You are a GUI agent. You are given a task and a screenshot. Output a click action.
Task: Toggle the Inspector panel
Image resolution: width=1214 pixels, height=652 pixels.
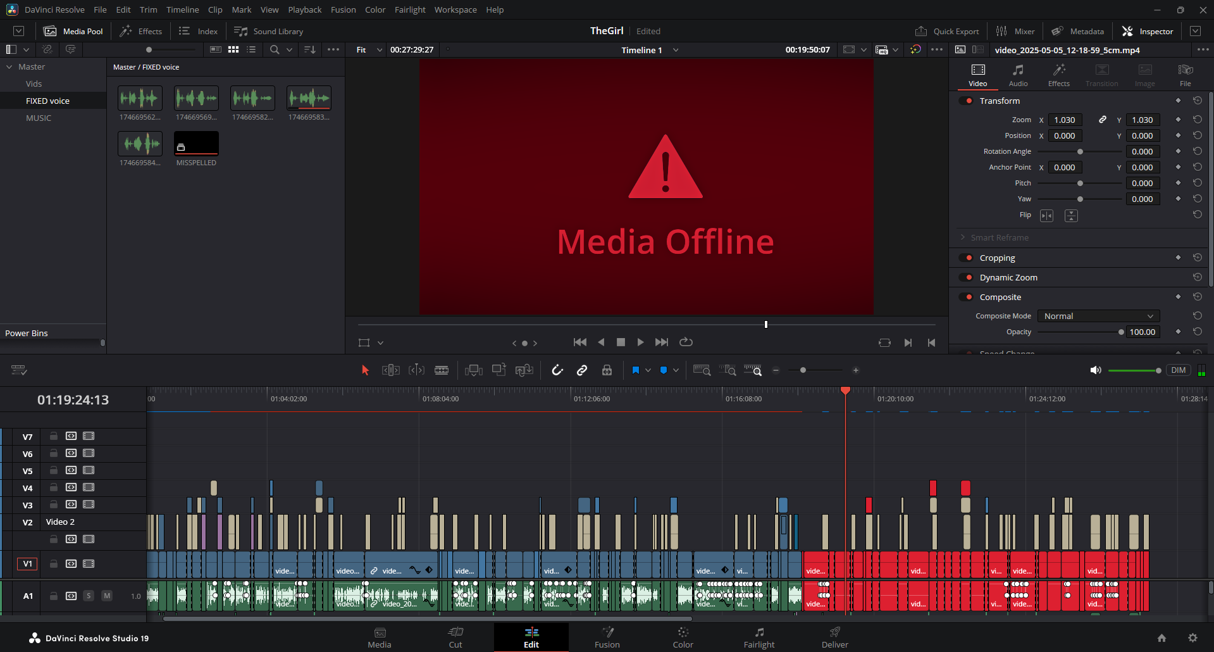tap(1148, 31)
